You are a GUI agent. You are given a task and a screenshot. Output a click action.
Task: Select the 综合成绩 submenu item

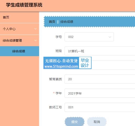(20, 51)
